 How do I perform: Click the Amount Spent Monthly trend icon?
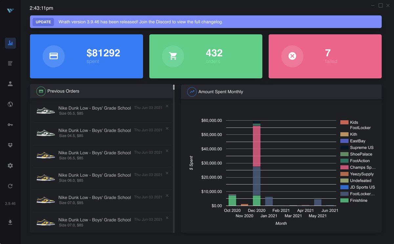point(192,92)
